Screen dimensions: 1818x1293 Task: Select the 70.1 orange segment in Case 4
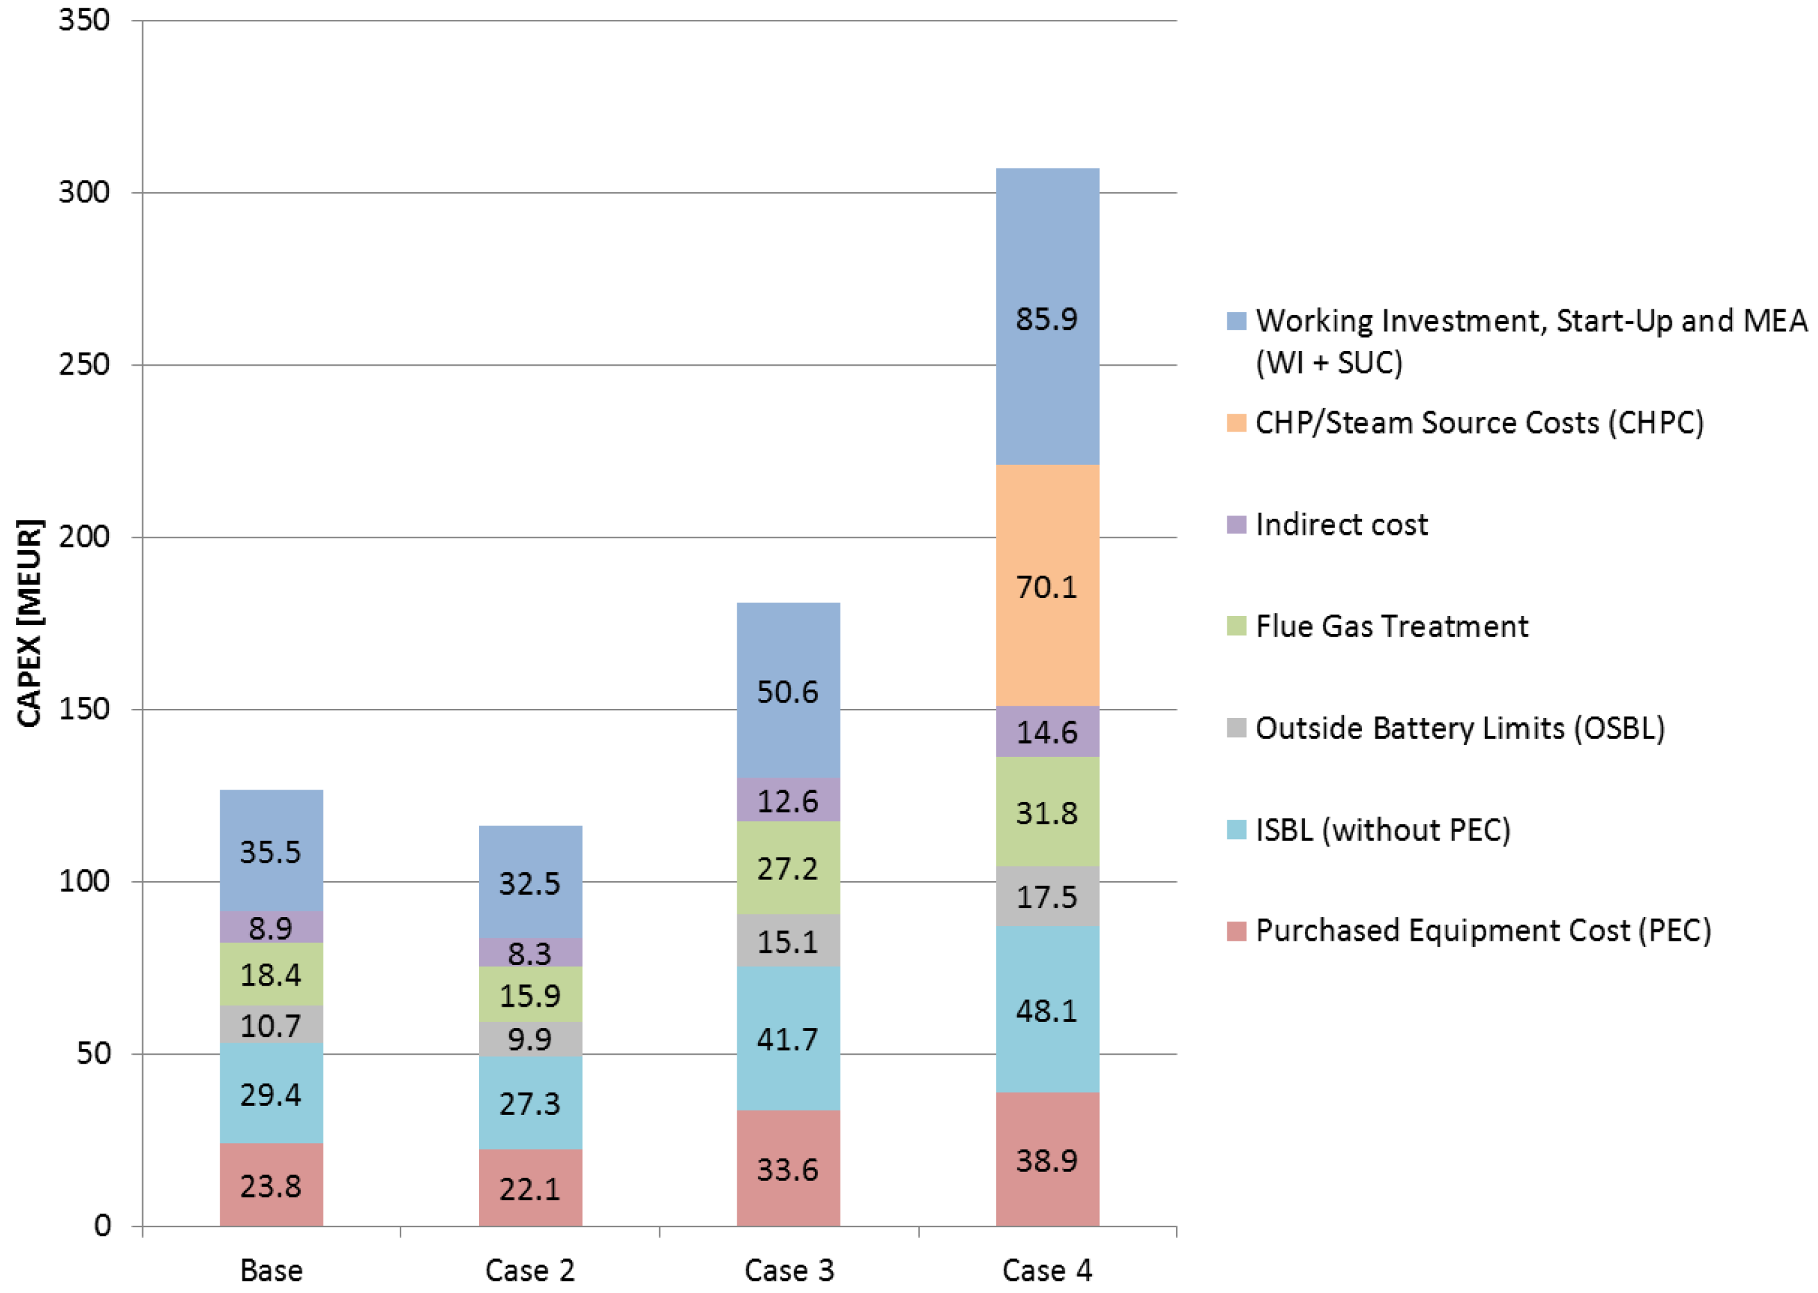1046,587
